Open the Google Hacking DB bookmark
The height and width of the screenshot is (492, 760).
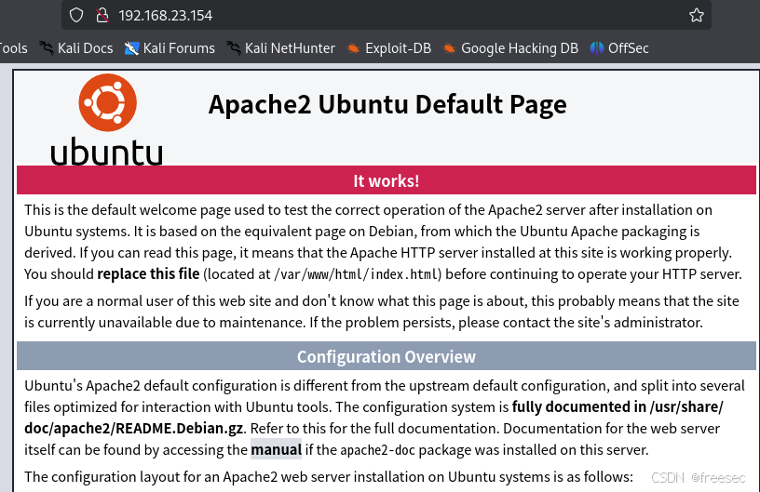(x=510, y=48)
